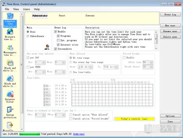Click per DAY Mins spinner arrows

coord(64,62)
